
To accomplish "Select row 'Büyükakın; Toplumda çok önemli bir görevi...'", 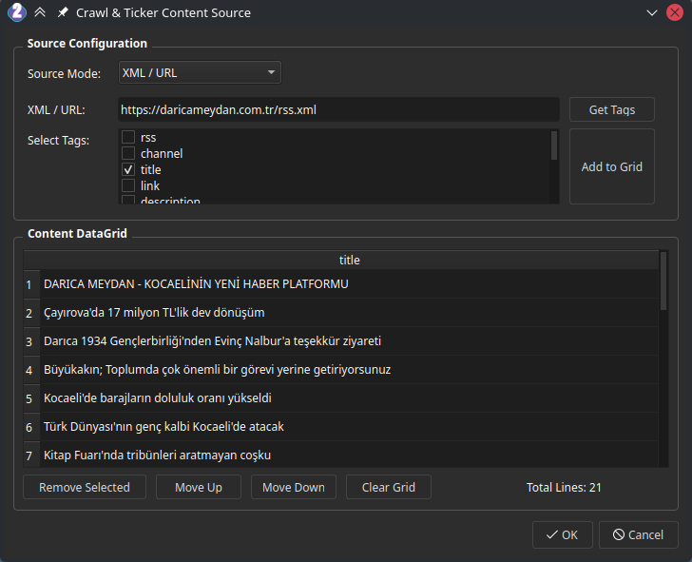I will coord(349,370).
